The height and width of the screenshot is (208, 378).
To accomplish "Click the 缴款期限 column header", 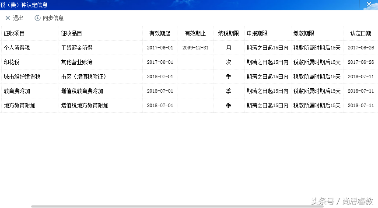I will [x=304, y=33].
